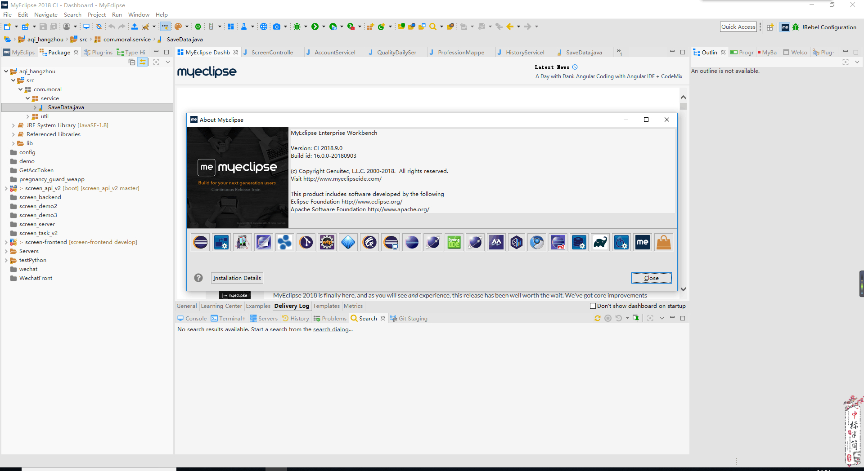This screenshot has height=471, width=864.
Task: Click the Quick Access input field
Action: [738, 27]
